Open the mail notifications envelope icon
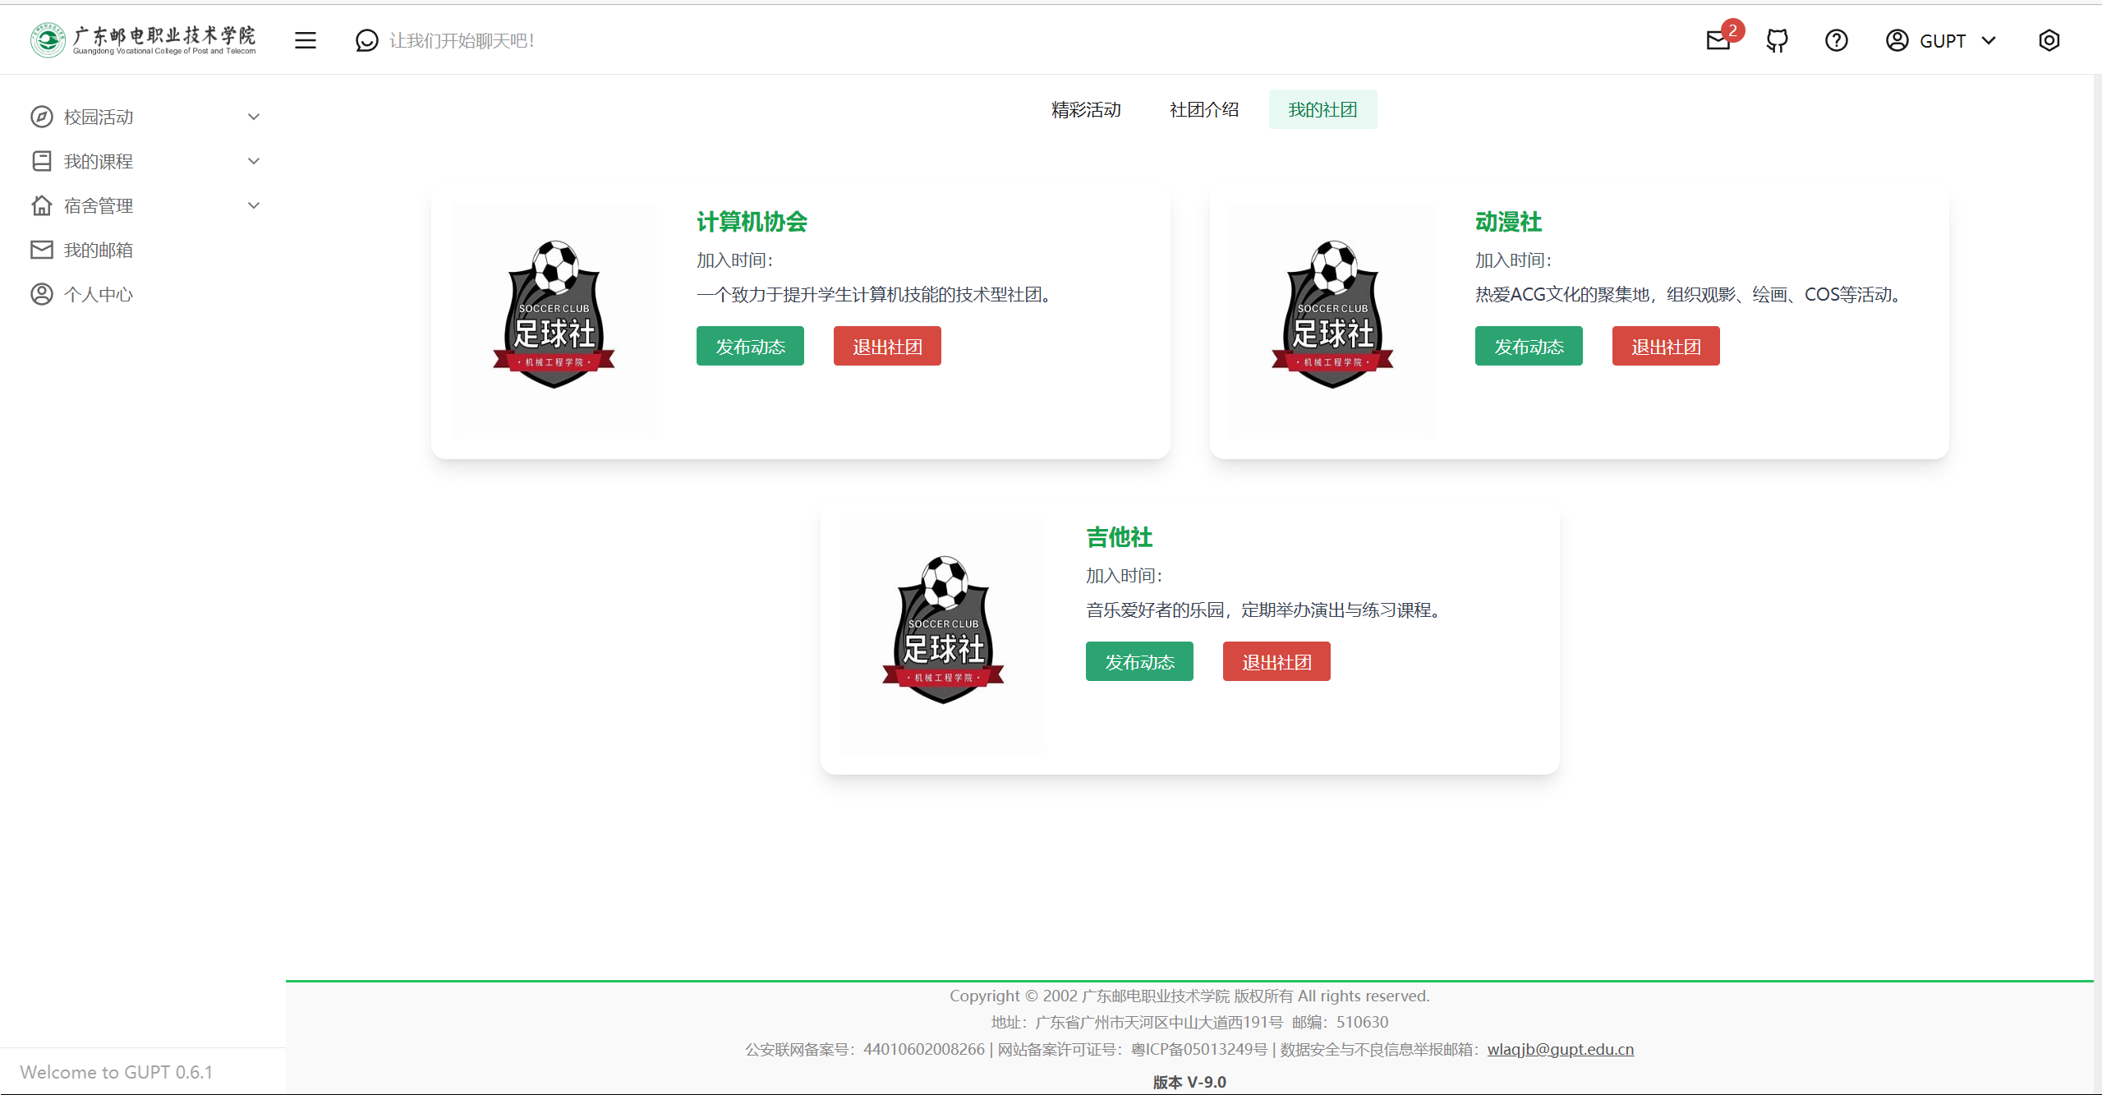Image resolution: width=2102 pixels, height=1095 pixels. 1718,40
